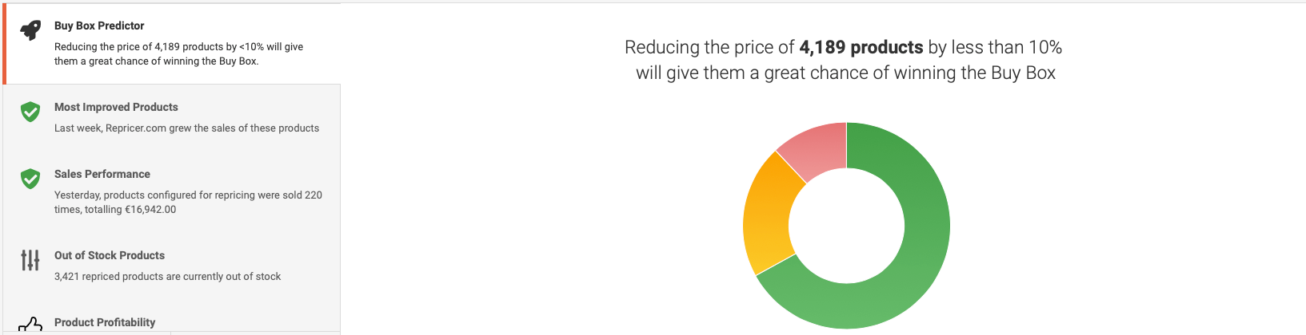
Task: Select the Most Improved Products insight
Action: (x=173, y=118)
